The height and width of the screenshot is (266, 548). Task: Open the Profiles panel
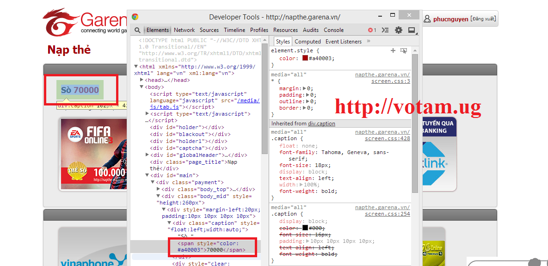coord(259,30)
